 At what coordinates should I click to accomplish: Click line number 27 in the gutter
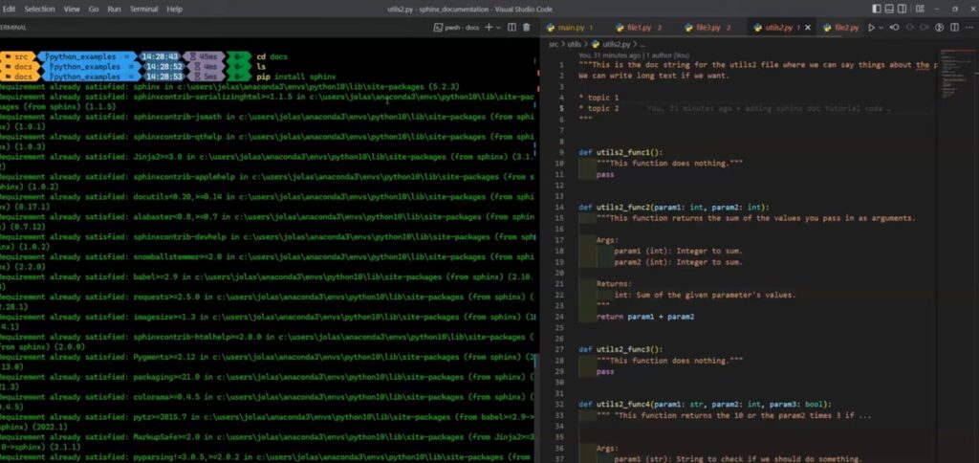(559, 349)
